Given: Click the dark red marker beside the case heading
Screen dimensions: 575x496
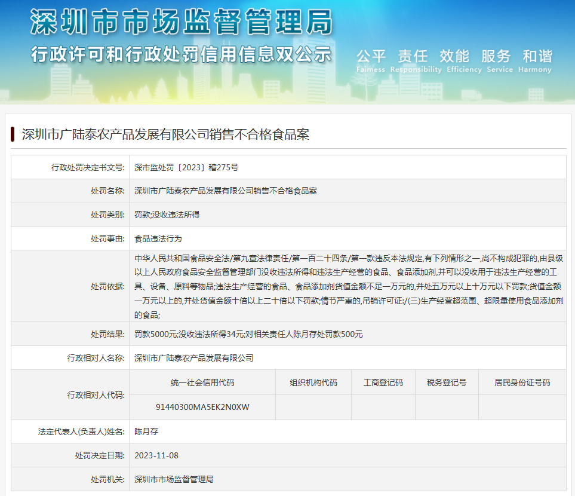Looking at the screenshot, I should coord(13,134).
